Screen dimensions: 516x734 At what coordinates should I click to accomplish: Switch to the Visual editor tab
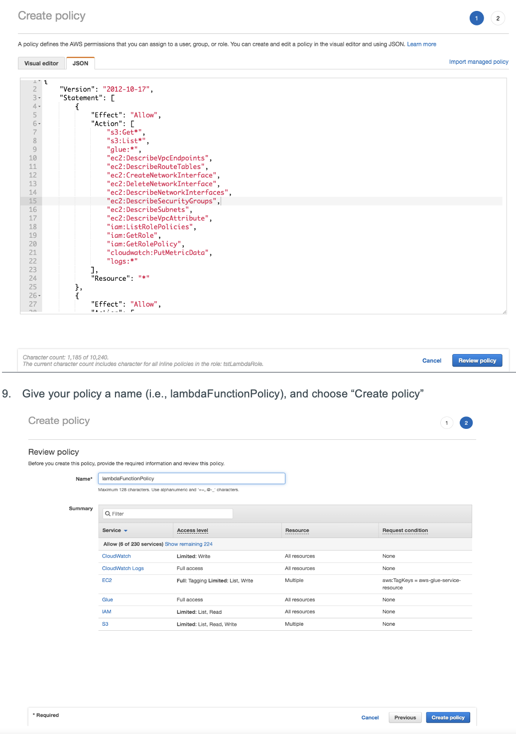pos(41,63)
